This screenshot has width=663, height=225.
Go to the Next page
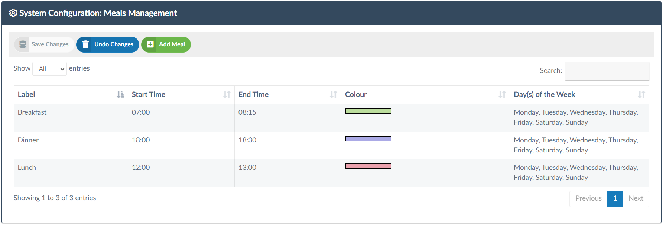point(636,198)
